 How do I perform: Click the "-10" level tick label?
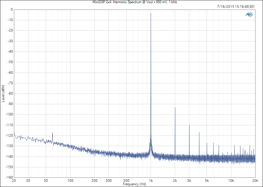tap(10, 20)
